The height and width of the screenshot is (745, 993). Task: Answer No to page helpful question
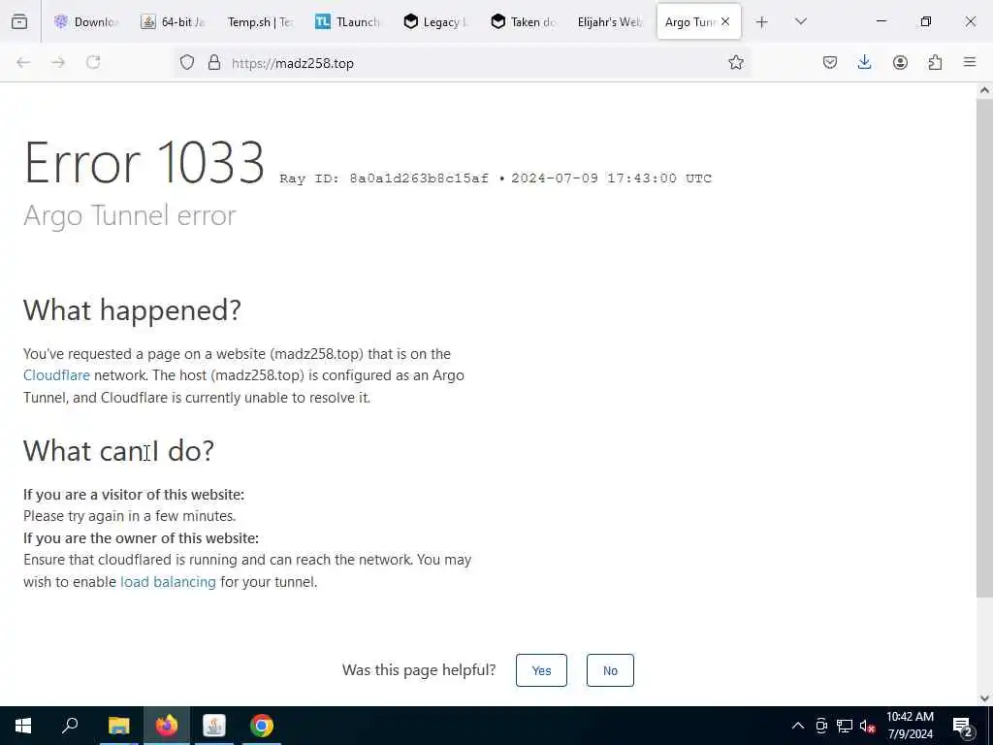tap(610, 670)
